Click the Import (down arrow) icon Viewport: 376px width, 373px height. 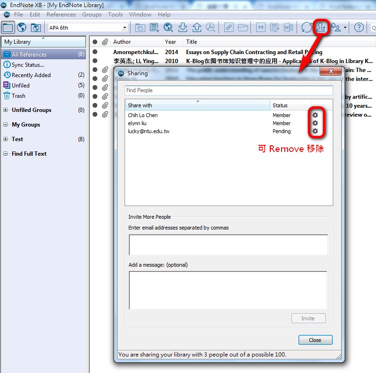(183, 28)
